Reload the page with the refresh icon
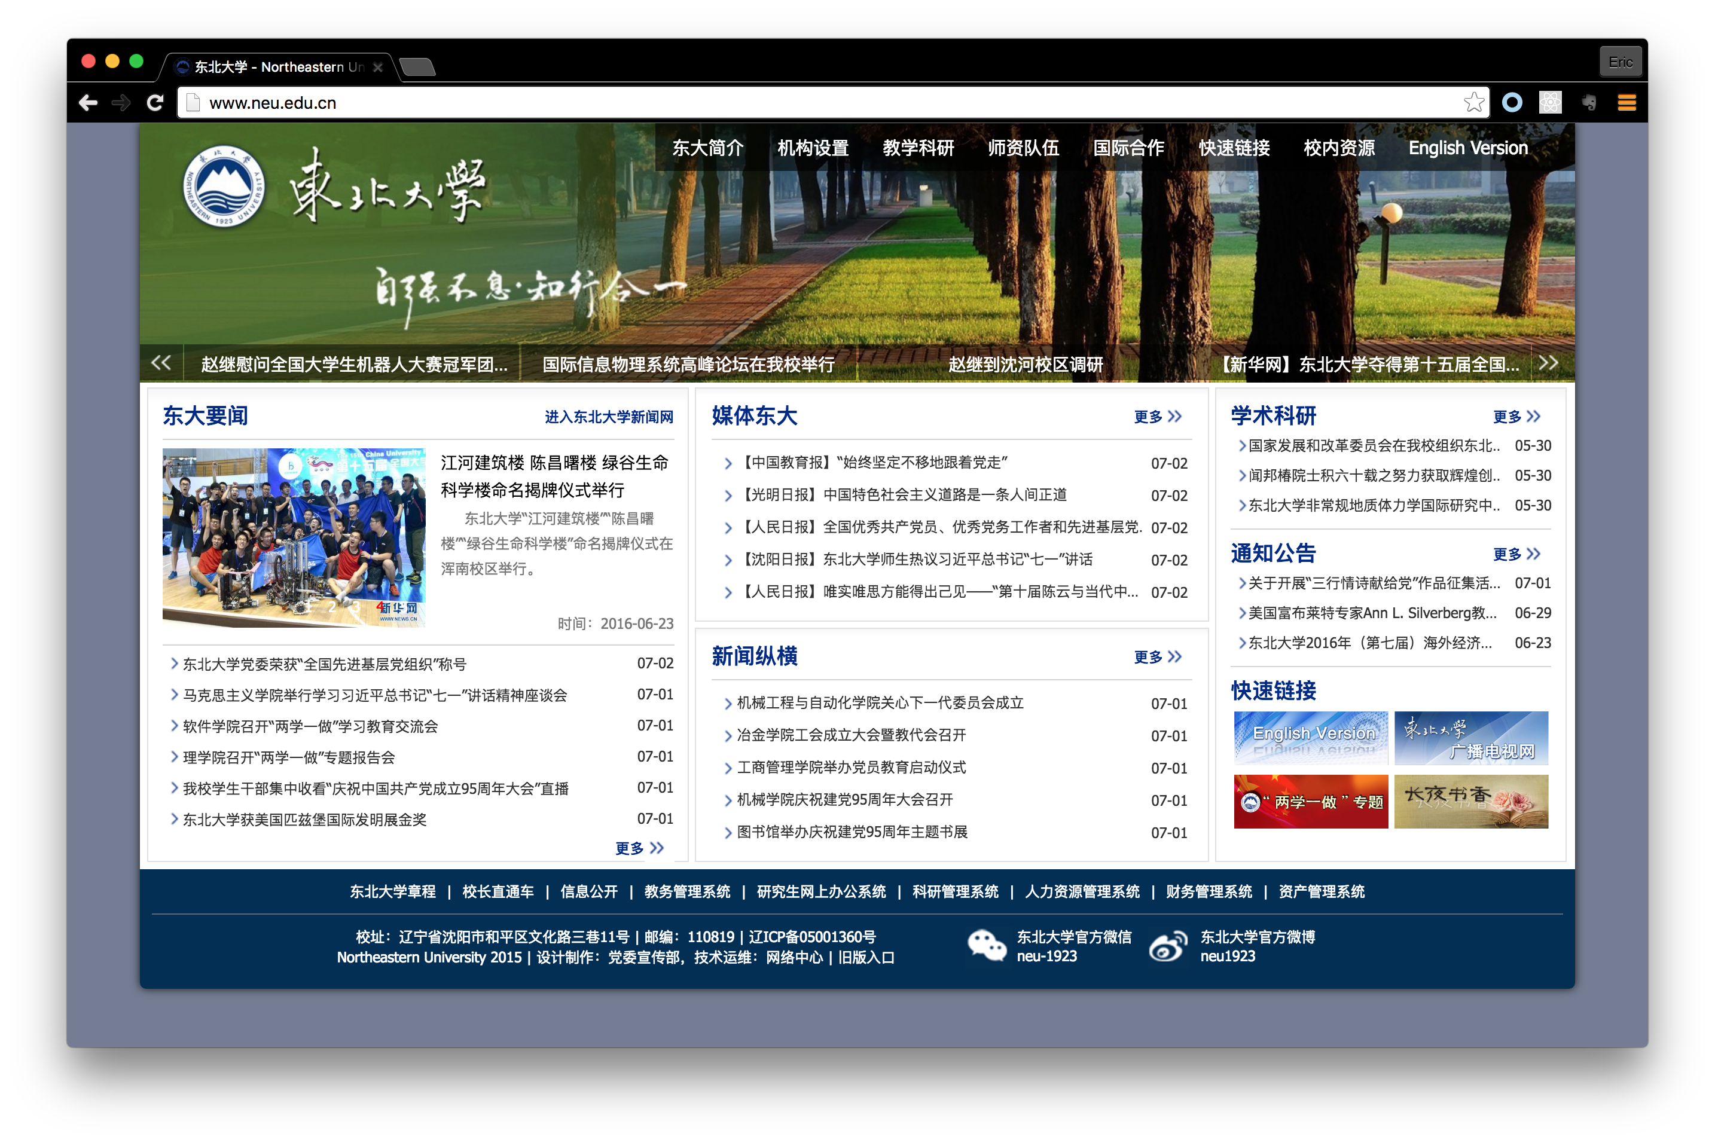 155,103
